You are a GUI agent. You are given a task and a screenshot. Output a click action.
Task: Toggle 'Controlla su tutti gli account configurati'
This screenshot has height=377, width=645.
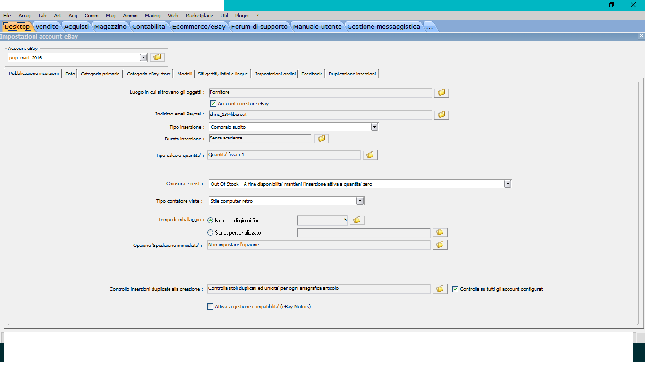pyautogui.click(x=455, y=289)
